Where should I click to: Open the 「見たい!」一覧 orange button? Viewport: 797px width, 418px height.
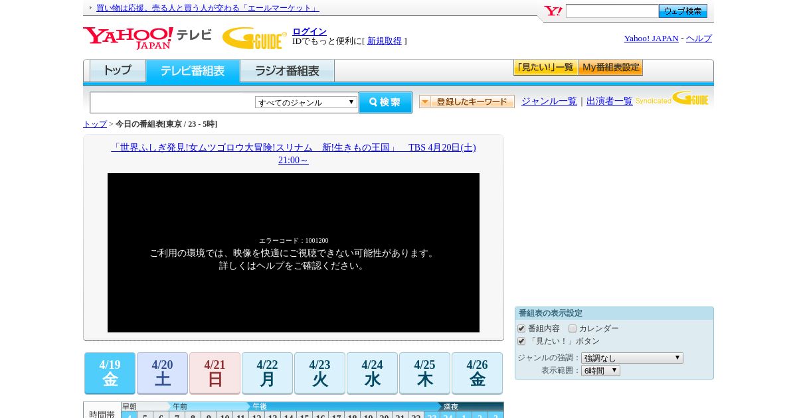545,68
